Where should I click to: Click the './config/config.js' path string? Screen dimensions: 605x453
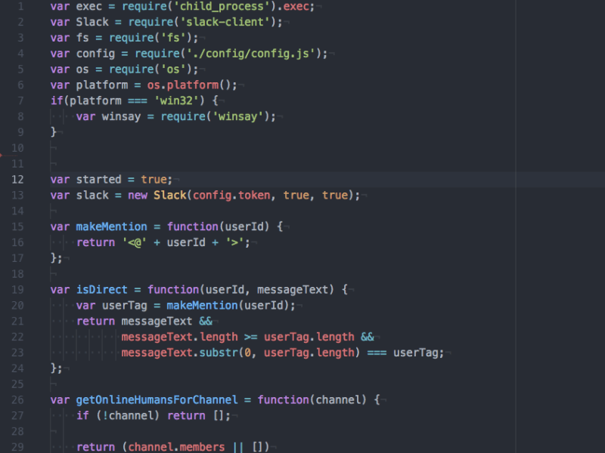(251, 54)
